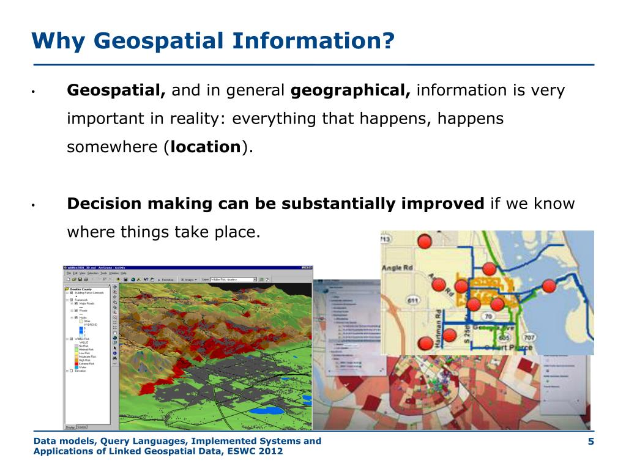Click the Save disk icon in ArcScene toolbar
The image size is (626, 469).
(80, 279)
